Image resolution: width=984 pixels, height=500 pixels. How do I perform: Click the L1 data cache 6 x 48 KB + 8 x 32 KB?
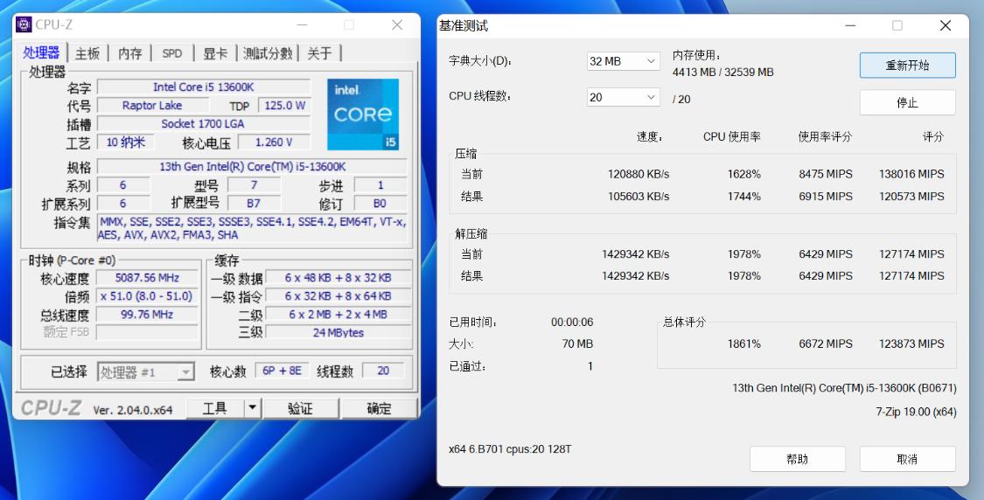338,278
